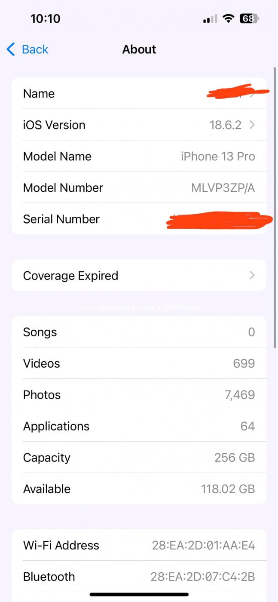This screenshot has height=602, width=278.
Task: Select the Model Number MLVP3ZP/A value
Action: click(223, 188)
